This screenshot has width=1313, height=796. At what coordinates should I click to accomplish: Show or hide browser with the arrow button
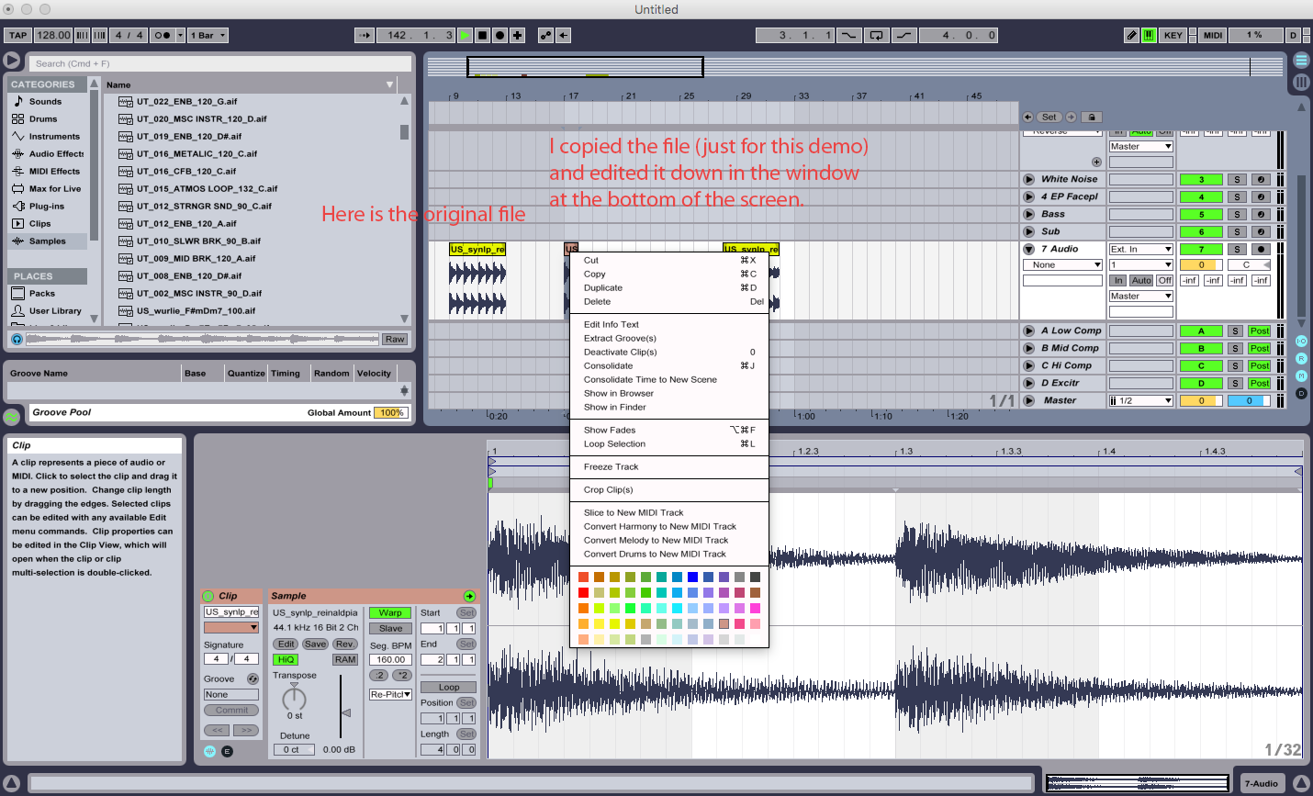click(11, 61)
